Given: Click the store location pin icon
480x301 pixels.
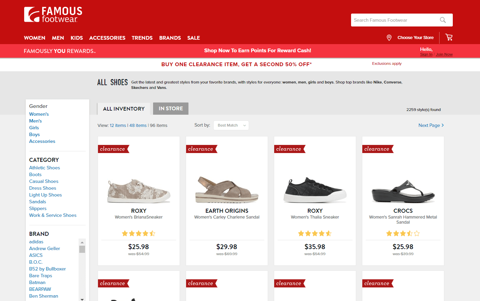Looking at the screenshot, I should 389,38.
